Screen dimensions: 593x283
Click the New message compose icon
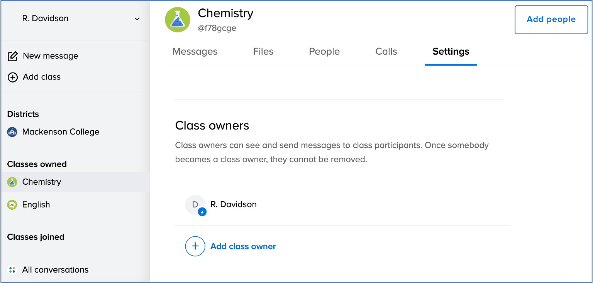pos(12,56)
